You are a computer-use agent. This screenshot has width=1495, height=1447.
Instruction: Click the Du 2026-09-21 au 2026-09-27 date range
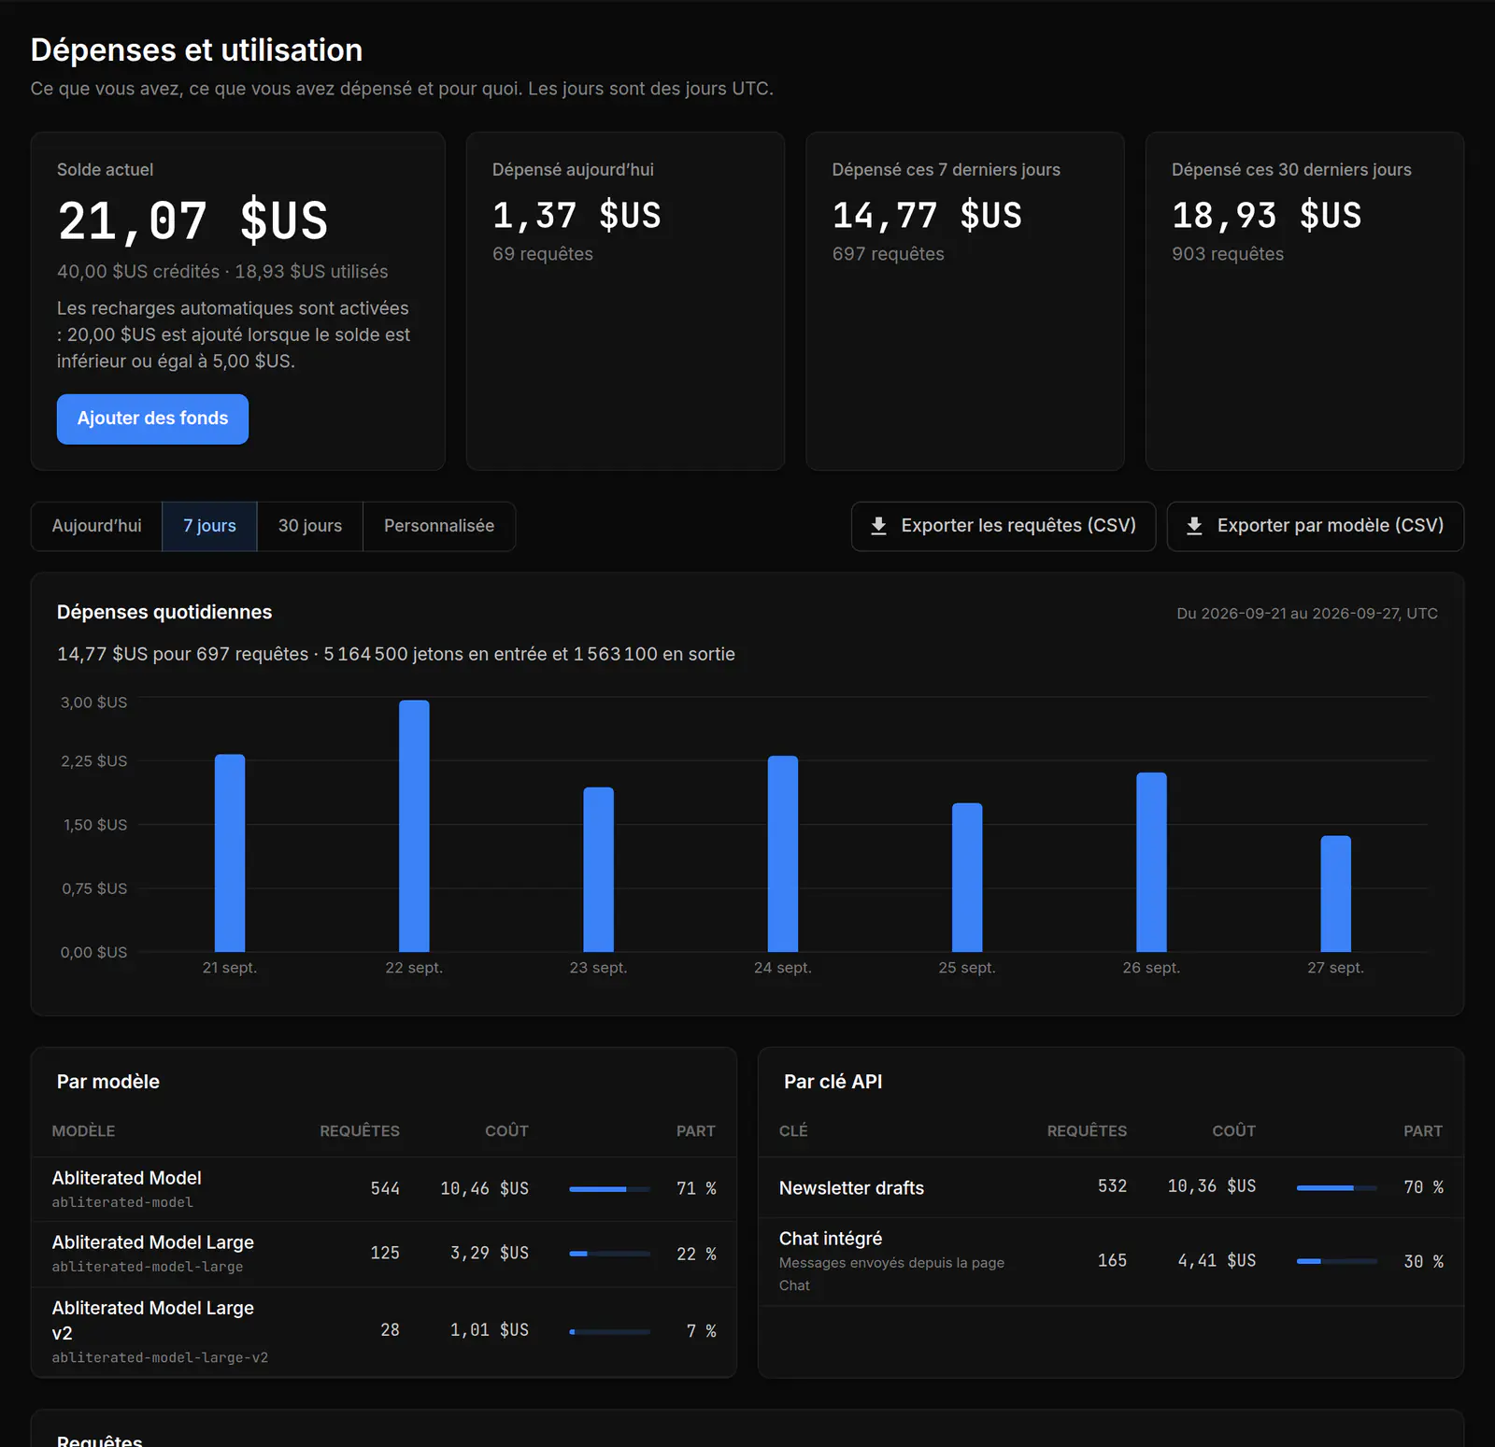[x=1307, y=614]
